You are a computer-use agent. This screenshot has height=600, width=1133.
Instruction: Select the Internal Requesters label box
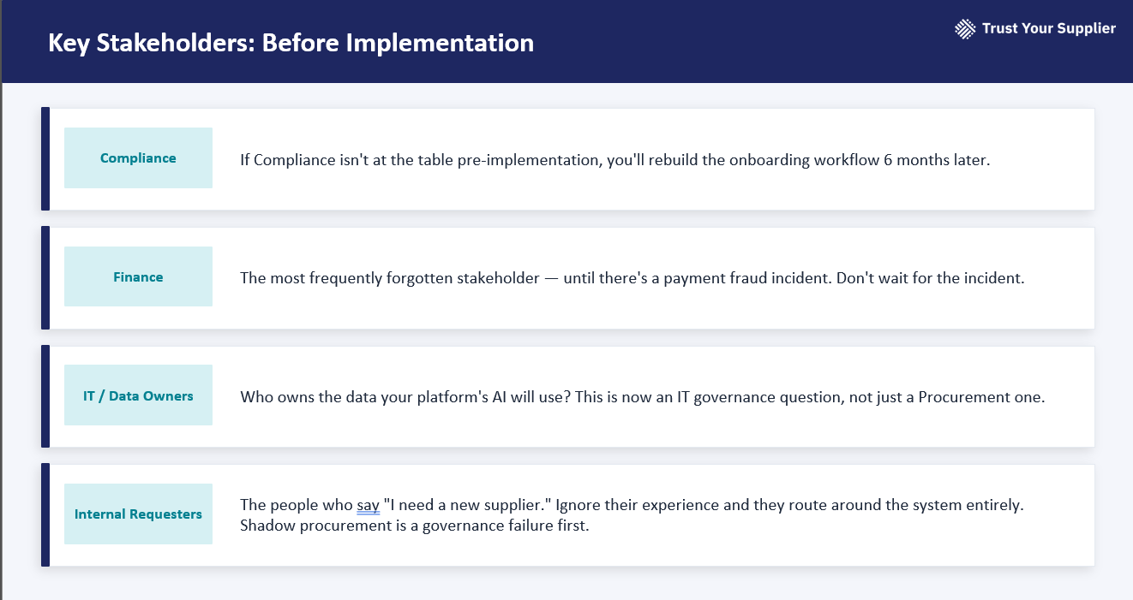click(138, 514)
